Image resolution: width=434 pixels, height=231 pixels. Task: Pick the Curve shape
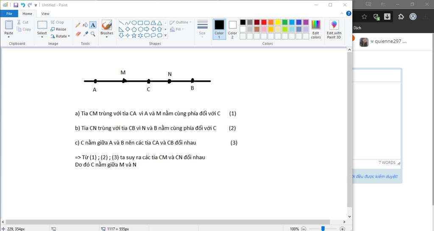tap(128, 23)
